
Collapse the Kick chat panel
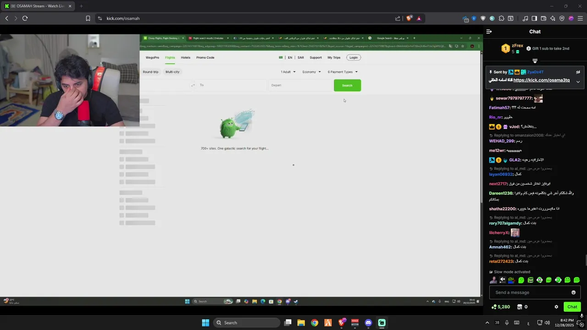tap(489, 32)
